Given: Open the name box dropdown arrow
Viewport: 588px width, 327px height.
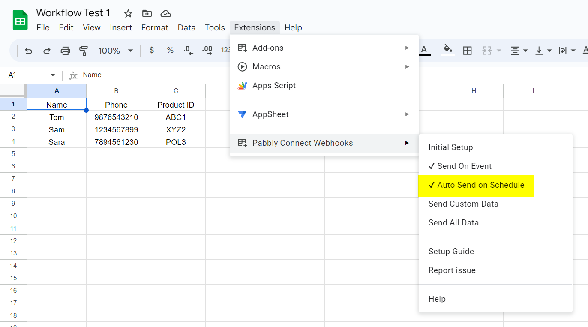Looking at the screenshot, I should (53, 75).
